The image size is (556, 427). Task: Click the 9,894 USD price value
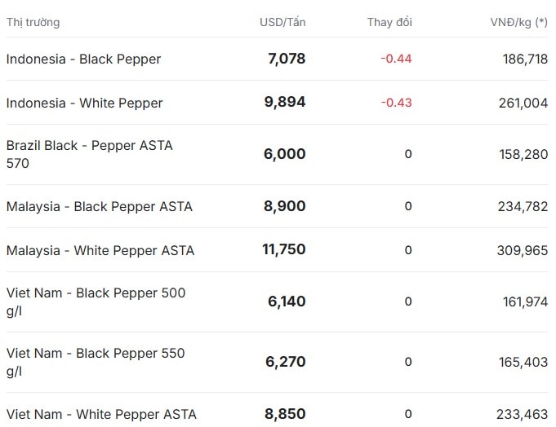point(285,102)
